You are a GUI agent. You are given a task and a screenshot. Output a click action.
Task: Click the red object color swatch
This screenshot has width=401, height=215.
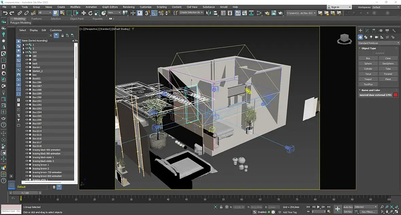pyautogui.click(x=396, y=95)
